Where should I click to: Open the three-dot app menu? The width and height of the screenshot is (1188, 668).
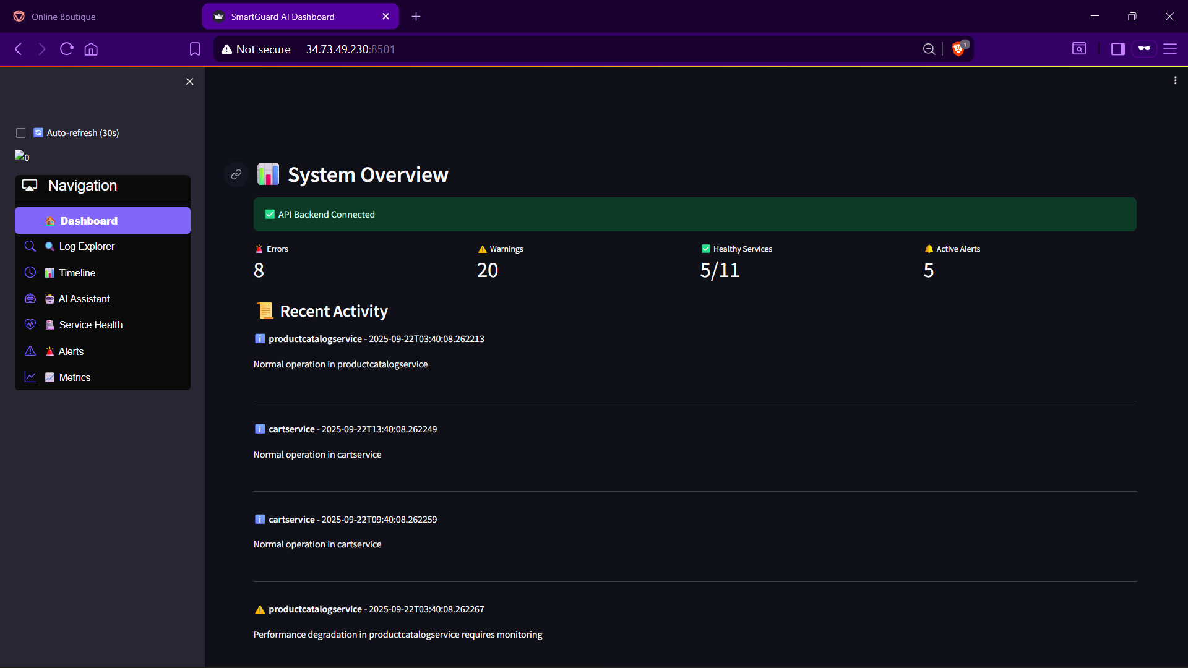[x=1175, y=80]
